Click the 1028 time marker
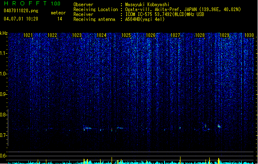The width and height of the screenshot is (258, 164). click(200, 35)
